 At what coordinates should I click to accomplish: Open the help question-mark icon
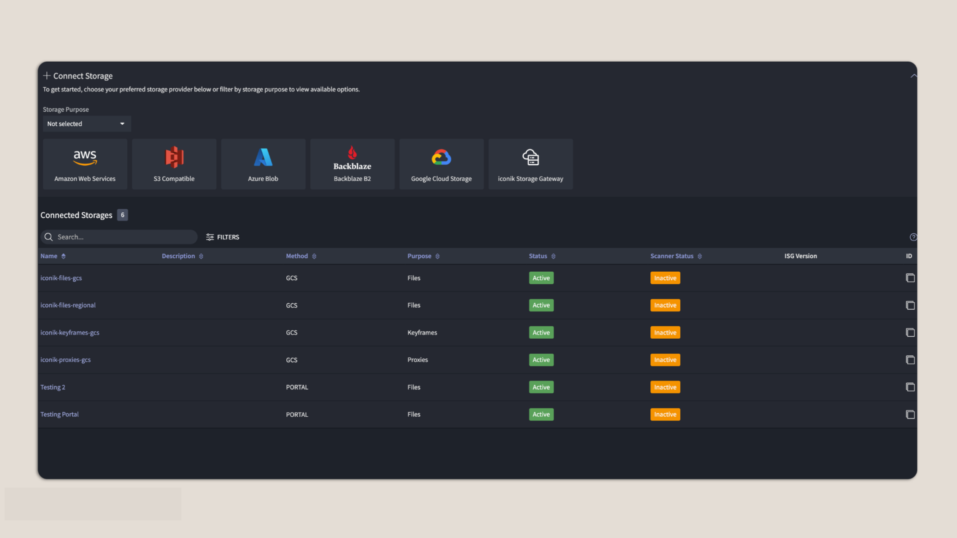tap(913, 237)
